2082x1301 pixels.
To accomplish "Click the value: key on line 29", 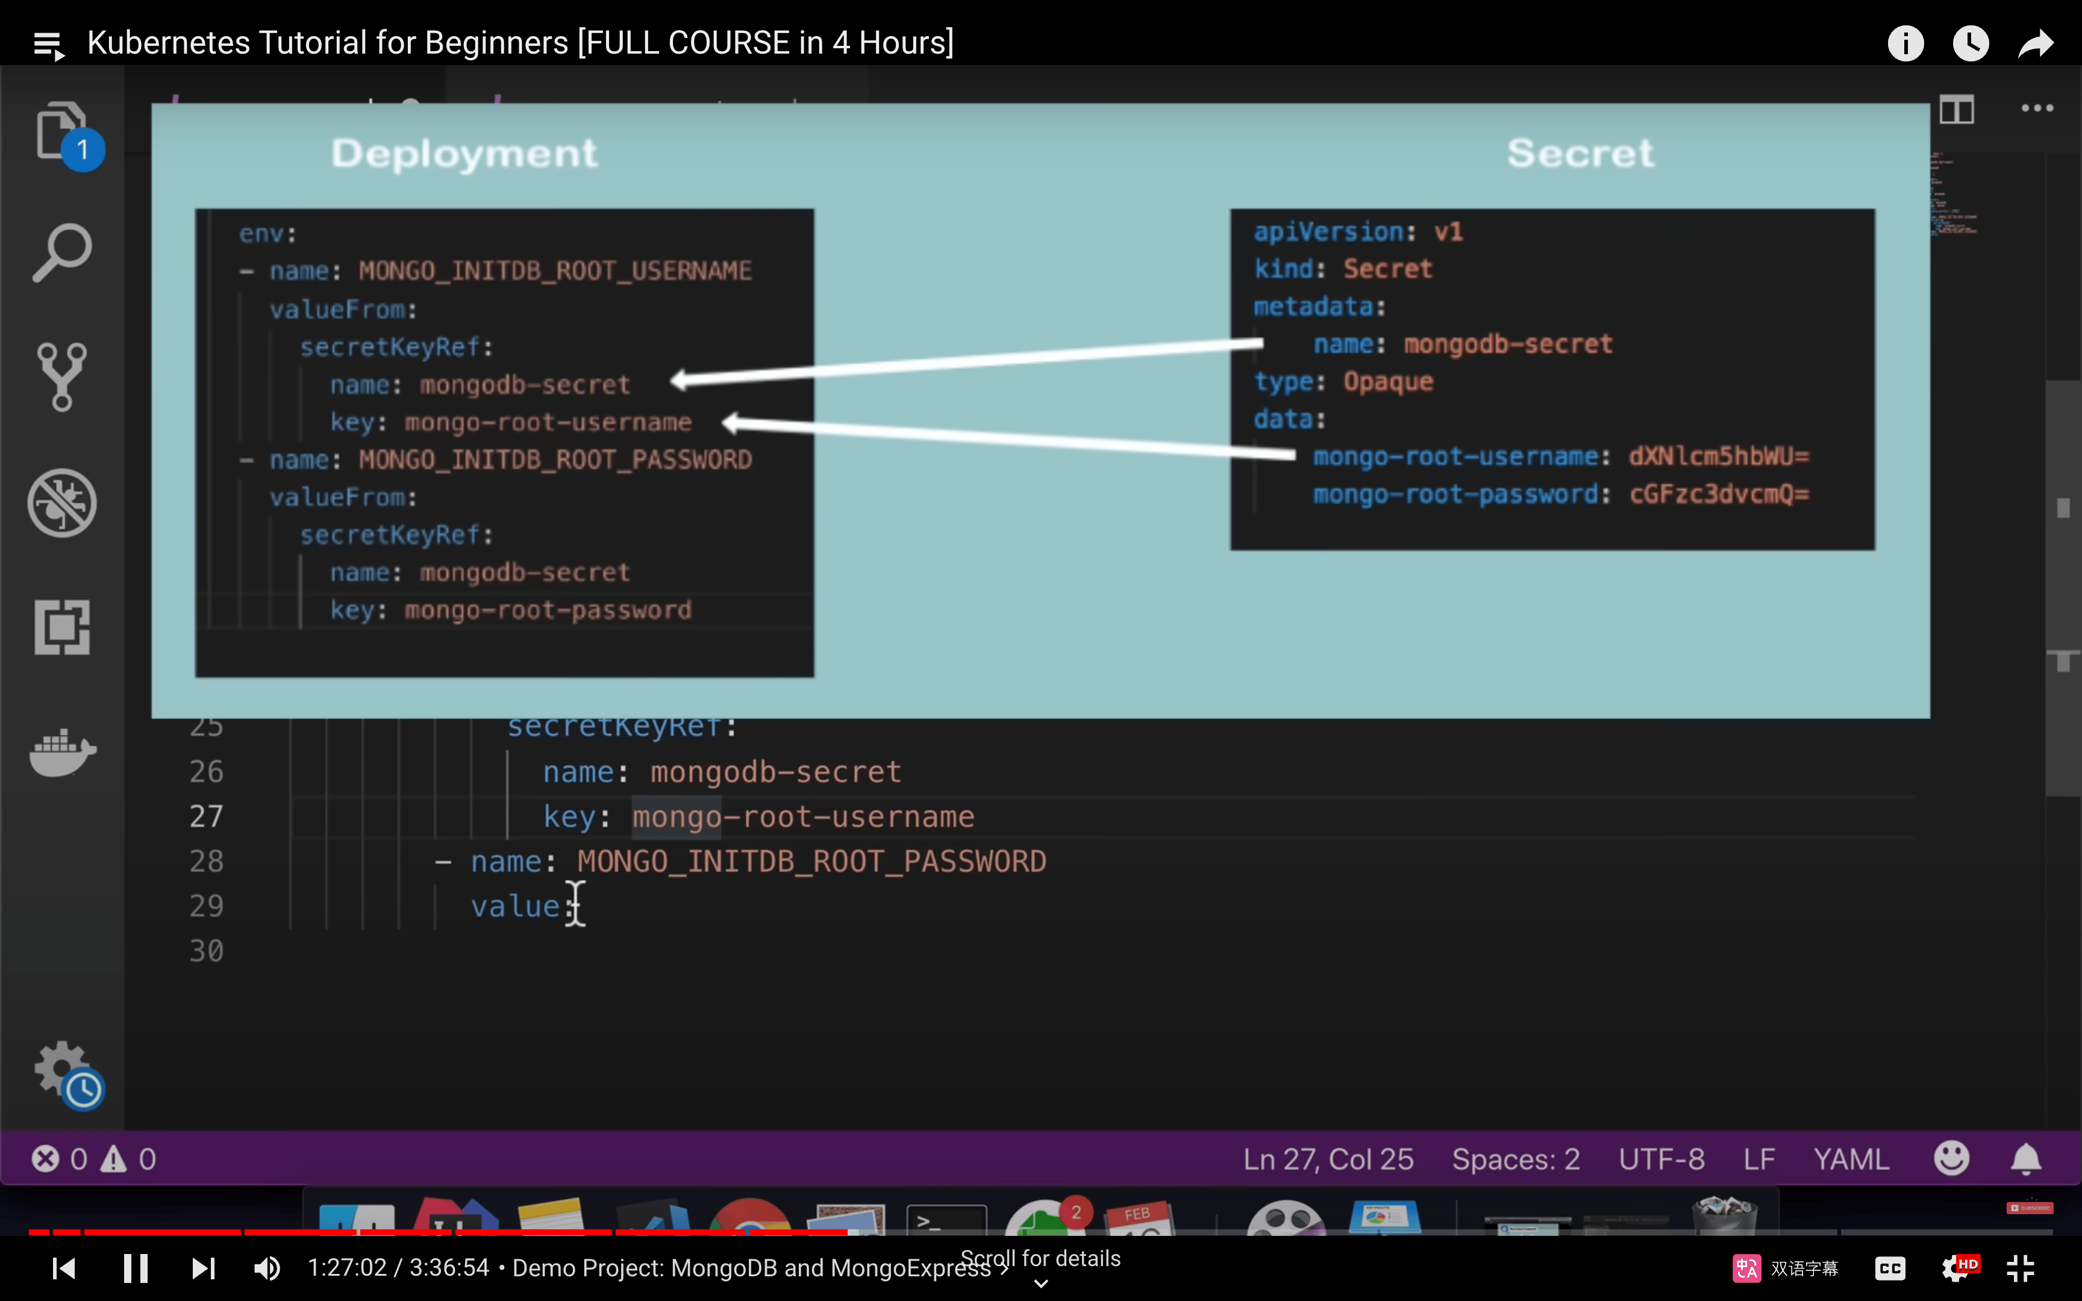I will pyautogui.click(x=523, y=907).
